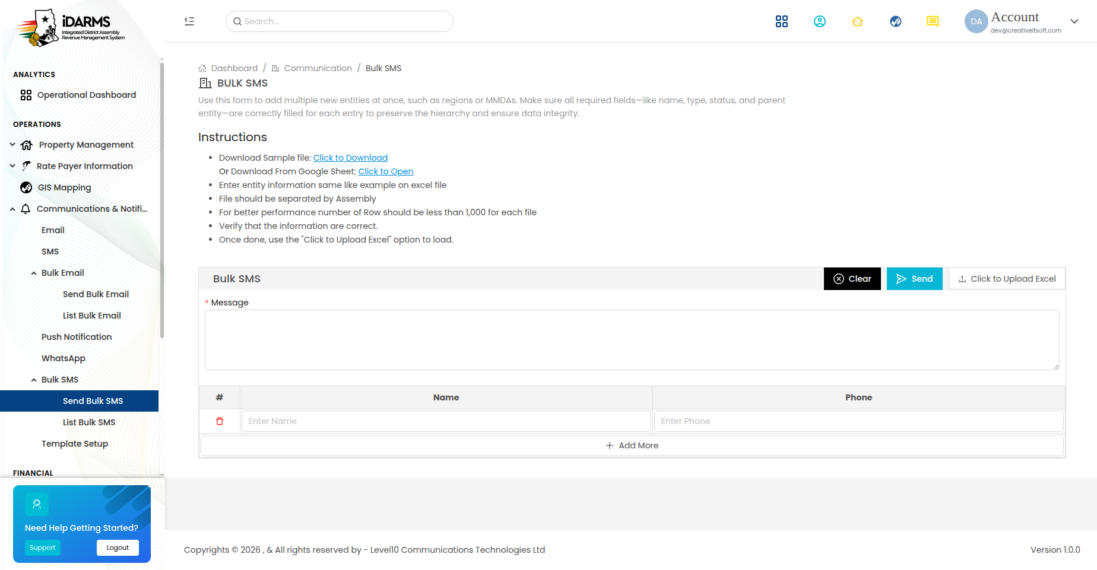
Task: Open the Account dropdown chevron
Action: click(x=1074, y=21)
